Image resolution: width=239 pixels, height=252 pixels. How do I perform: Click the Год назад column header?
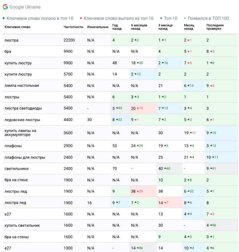pos(117,27)
